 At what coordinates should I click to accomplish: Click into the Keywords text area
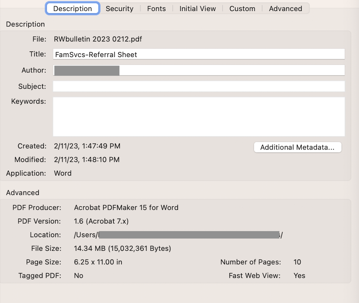tap(199, 116)
